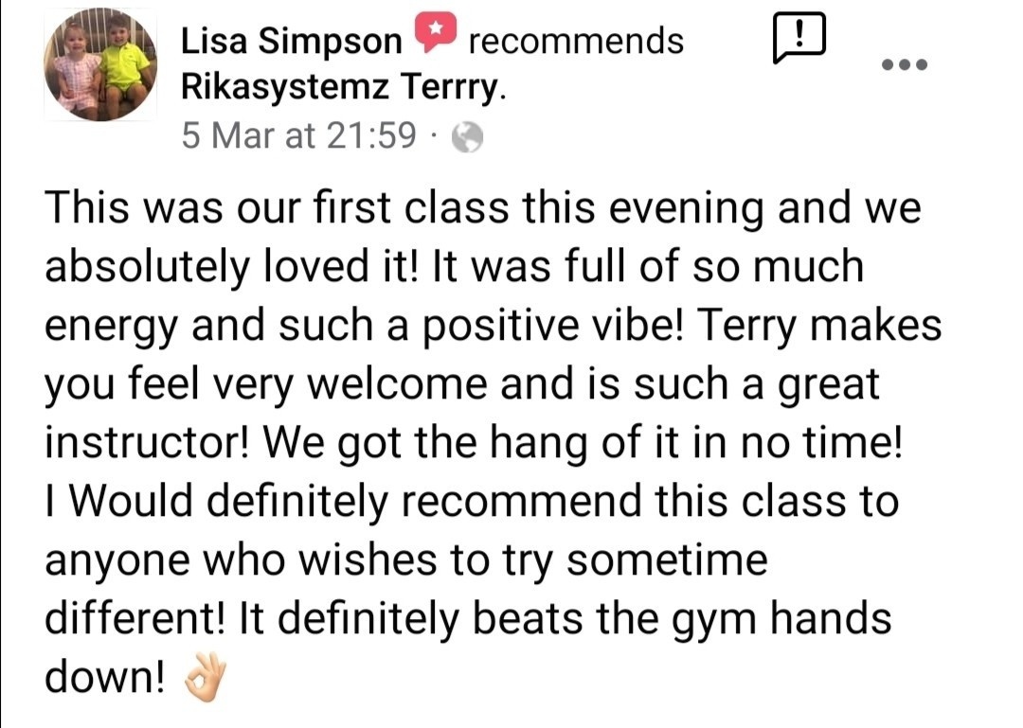Viewport: 1023px width, 728px height.
Task: Click the red star recommendation badge
Action: [x=436, y=32]
